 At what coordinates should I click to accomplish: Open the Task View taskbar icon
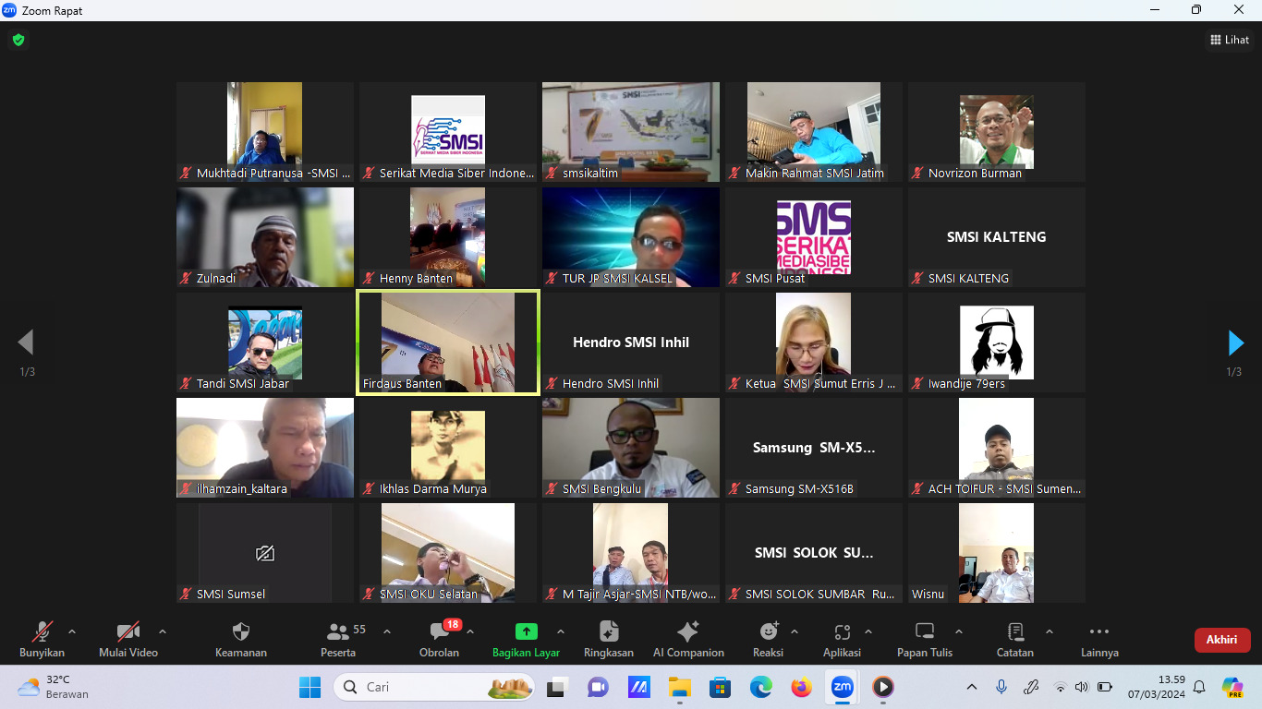pyautogui.click(x=557, y=687)
